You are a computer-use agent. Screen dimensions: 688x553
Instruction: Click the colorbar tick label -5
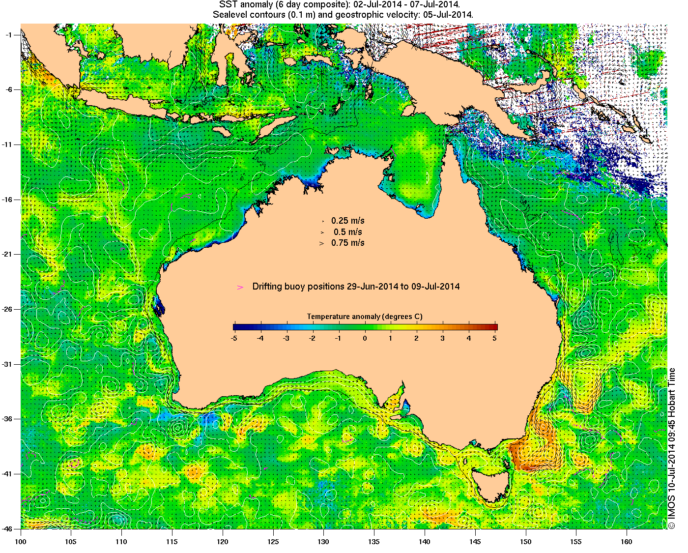point(233,338)
